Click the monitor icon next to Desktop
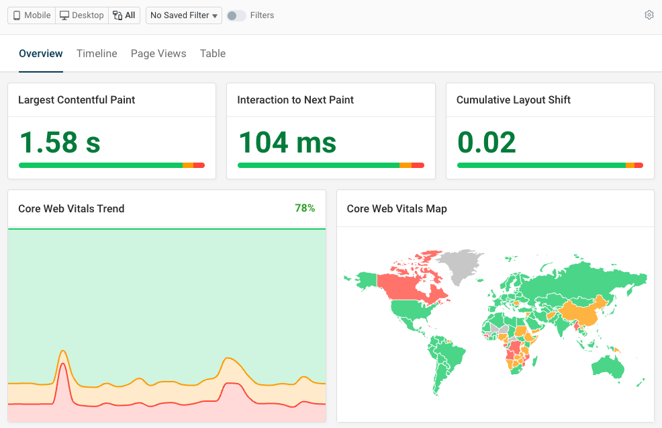 63,15
